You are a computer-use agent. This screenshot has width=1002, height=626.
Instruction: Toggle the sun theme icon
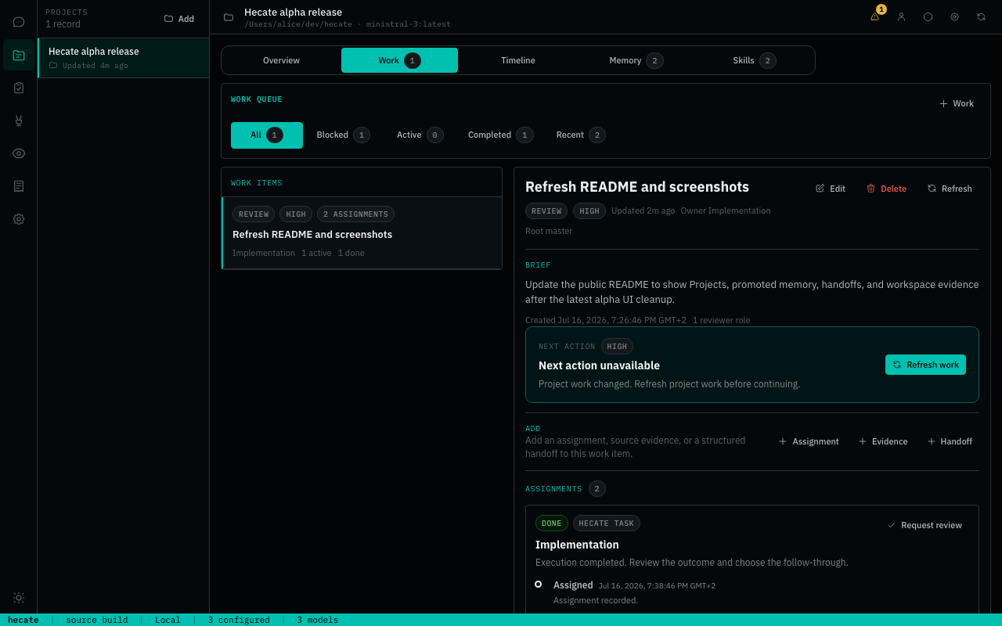[19, 598]
